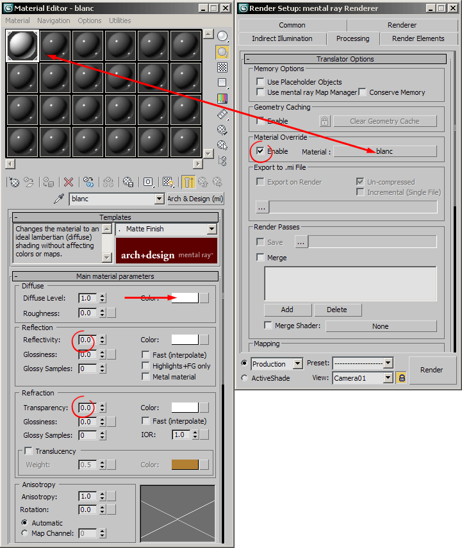Uncheck Material Override Enable checkbox
The image size is (462, 548).
pos(260,151)
